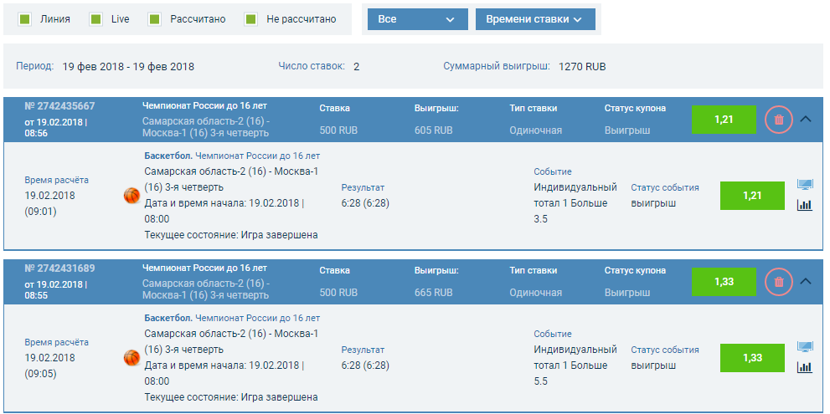Click Число ставок count label
This screenshot has height=414, width=830.
(x=312, y=67)
